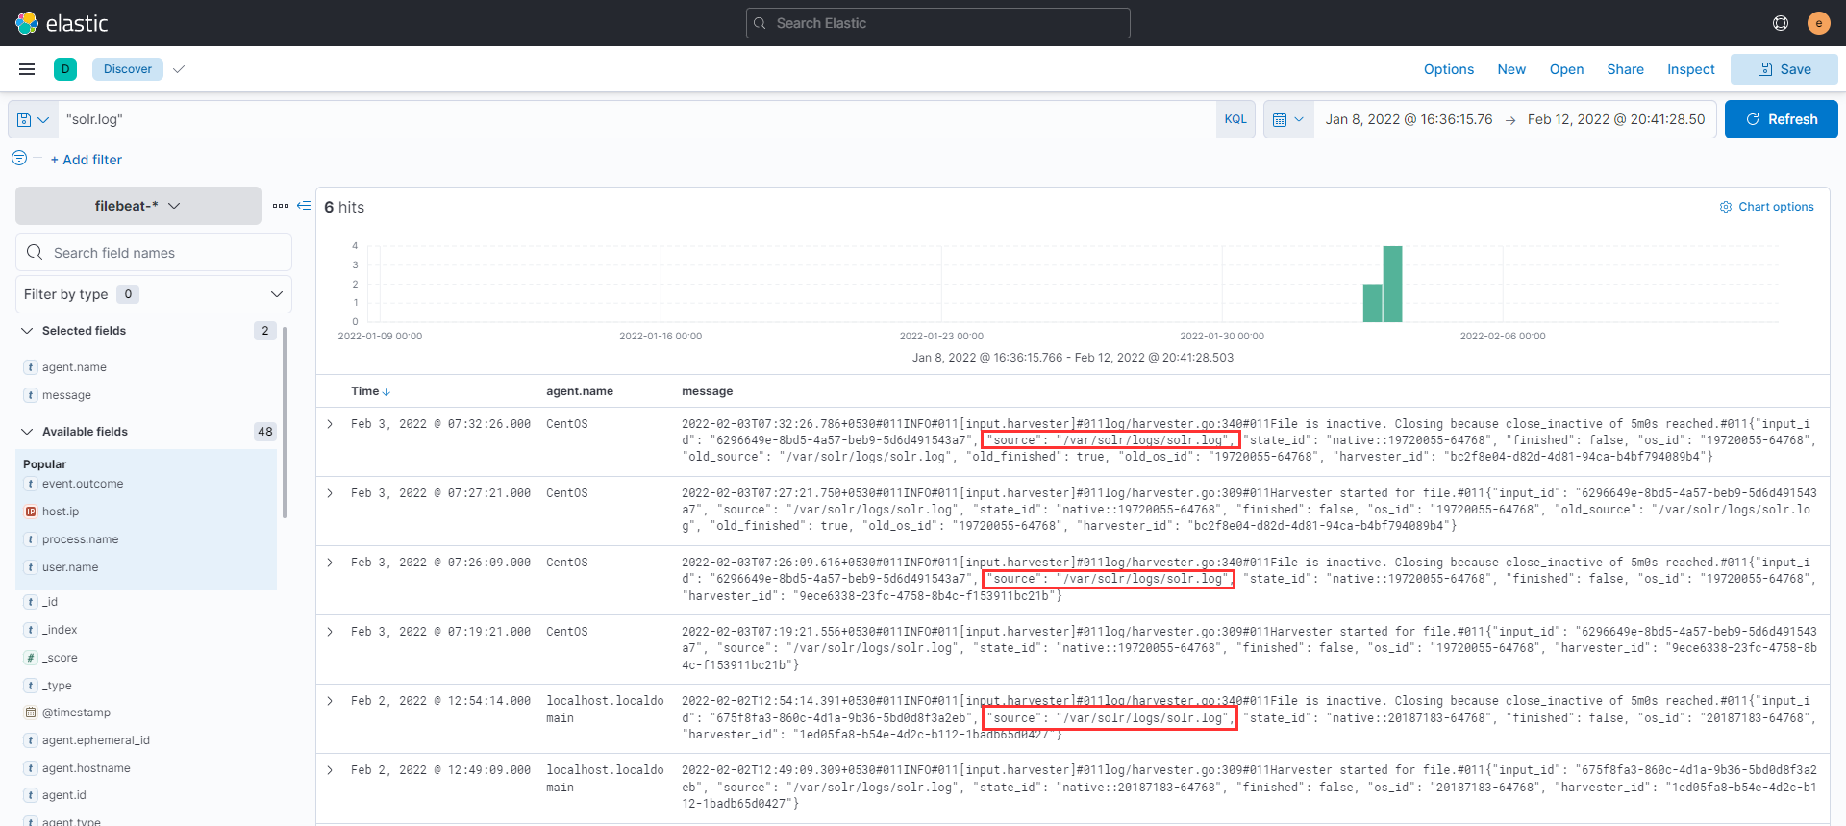Open the help menu icon
This screenshot has height=826, width=1846.
1781,23
